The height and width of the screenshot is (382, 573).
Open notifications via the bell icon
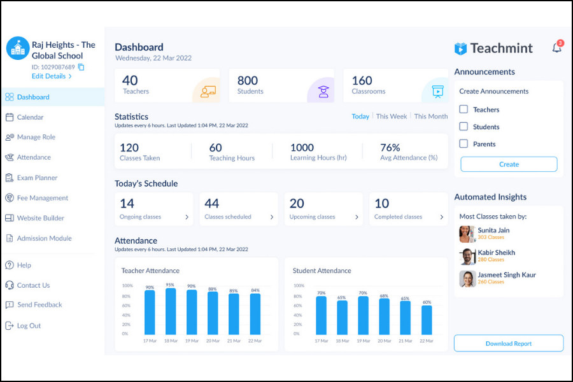pos(555,47)
